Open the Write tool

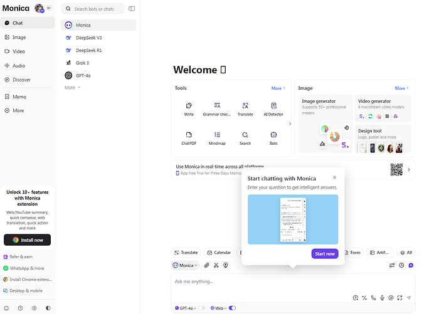[x=189, y=109]
